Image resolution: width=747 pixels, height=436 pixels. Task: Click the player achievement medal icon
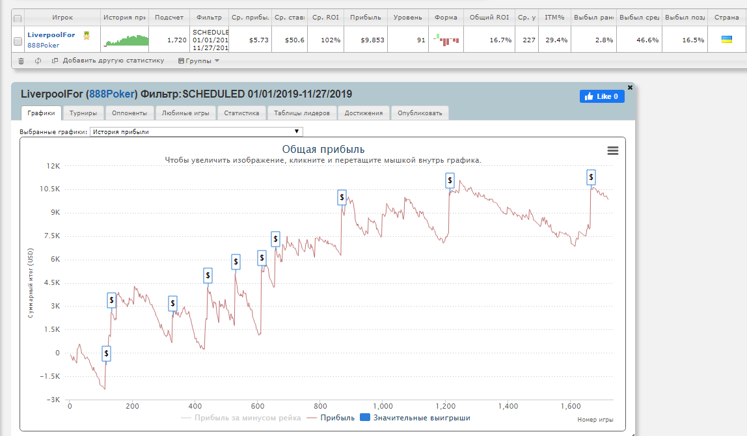(x=87, y=35)
